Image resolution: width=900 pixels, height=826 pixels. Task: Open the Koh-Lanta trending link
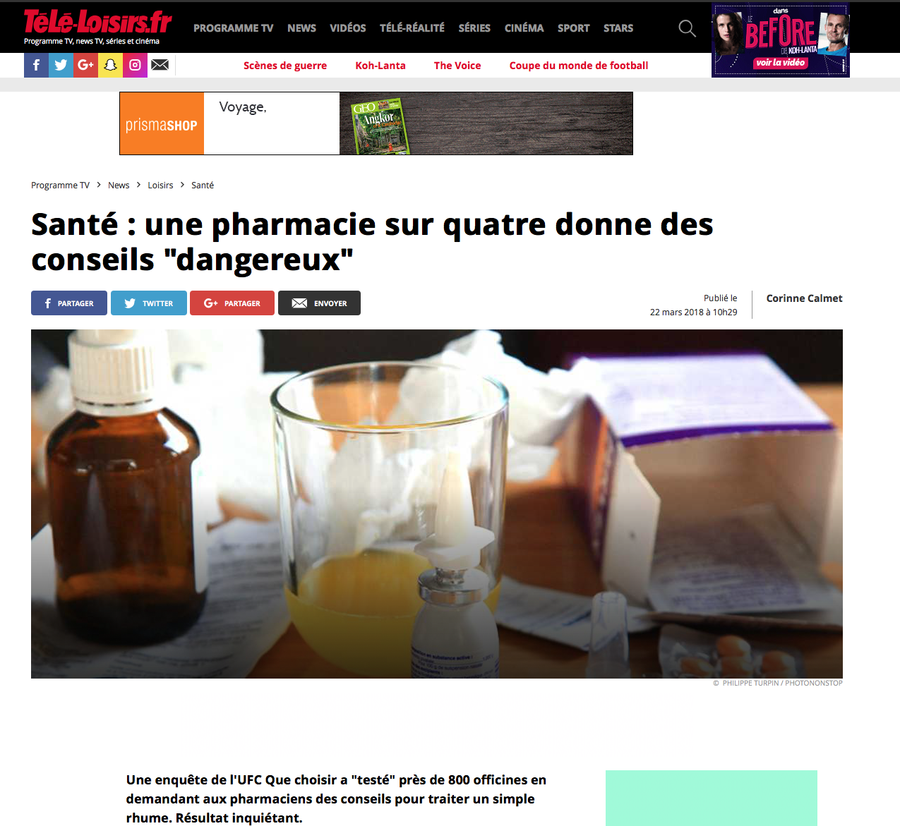click(380, 66)
